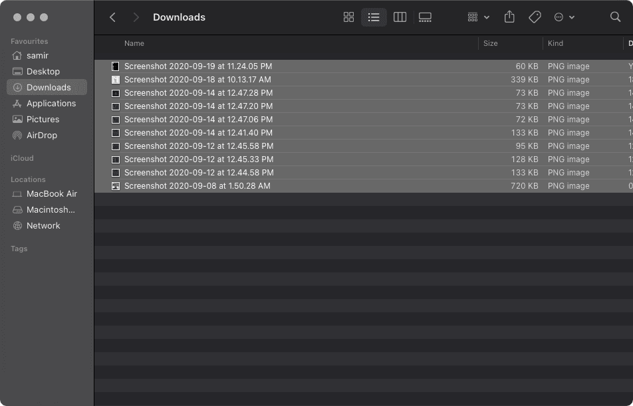Screen dimensions: 633x406
Task: Open Desktop in the sidebar
Action: (x=43, y=72)
